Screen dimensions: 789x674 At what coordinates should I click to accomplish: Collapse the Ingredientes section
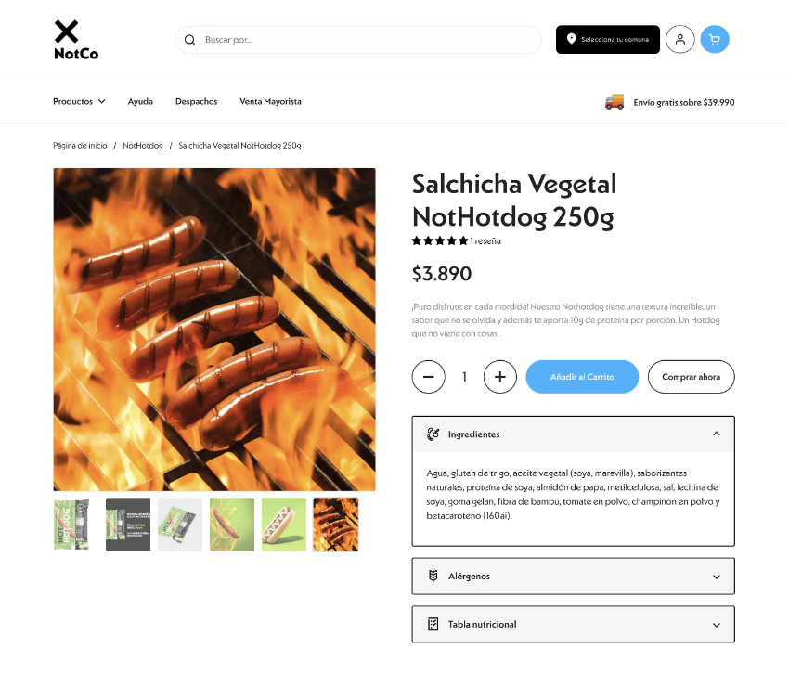pyautogui.click(x=716, y=434)
